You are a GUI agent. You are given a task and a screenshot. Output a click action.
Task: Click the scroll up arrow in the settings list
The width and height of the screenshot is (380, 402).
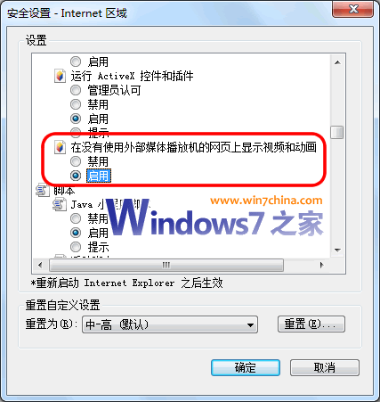337,62
